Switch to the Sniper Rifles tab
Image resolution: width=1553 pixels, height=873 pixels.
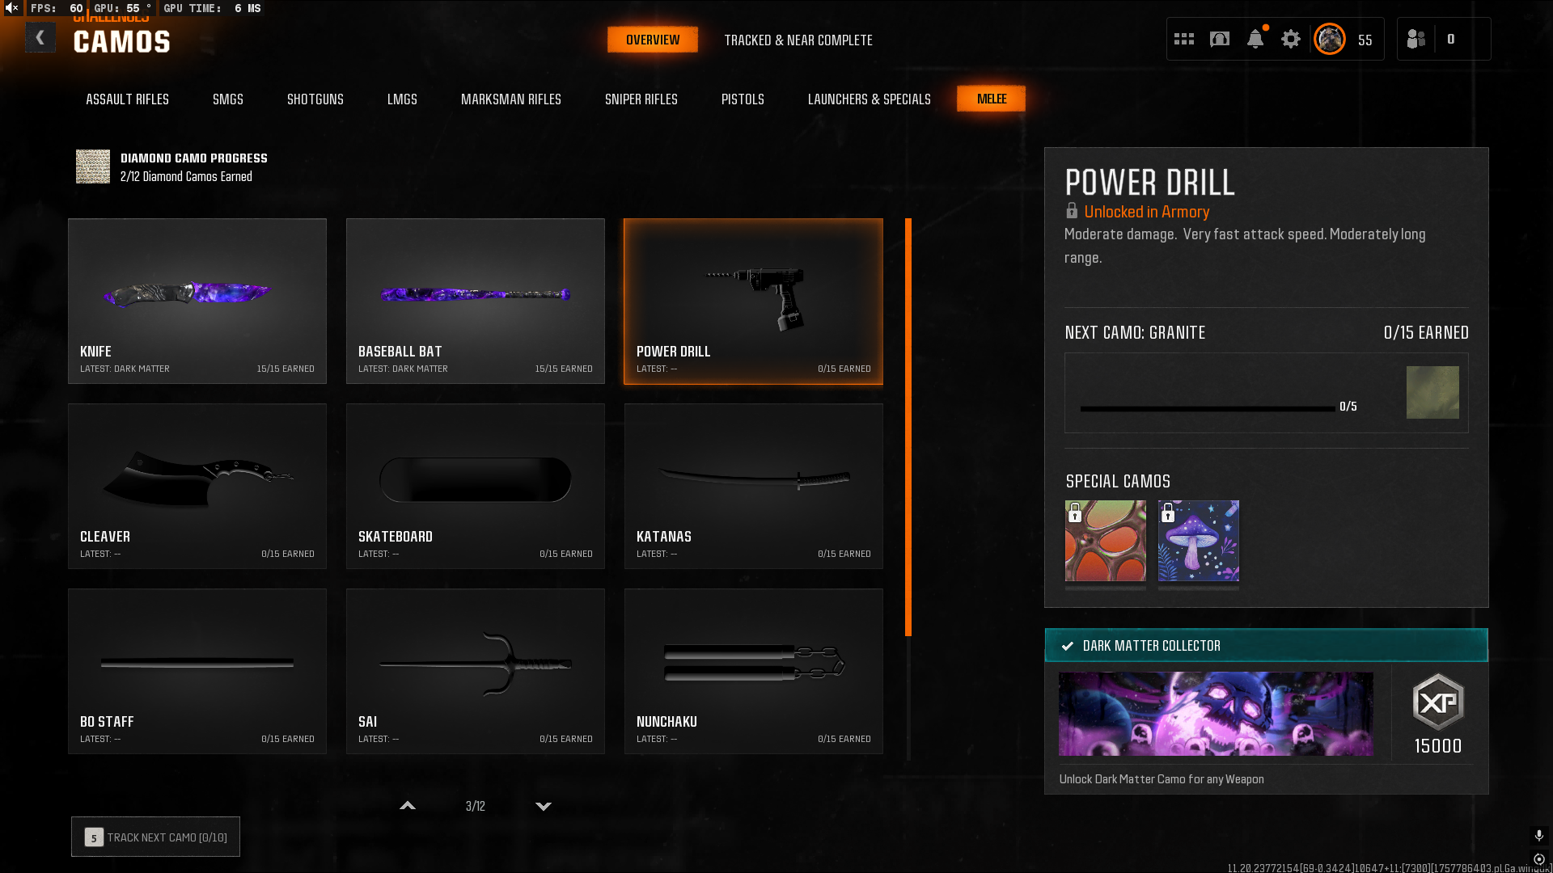[641, 99]
